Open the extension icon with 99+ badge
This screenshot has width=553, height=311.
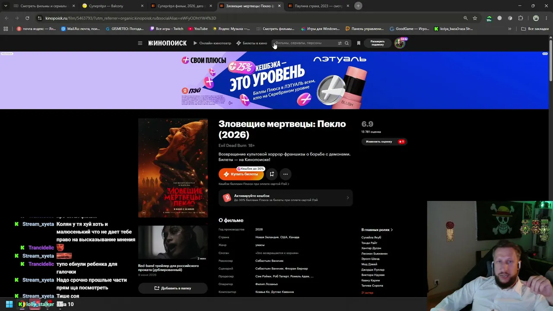(489, 19)
